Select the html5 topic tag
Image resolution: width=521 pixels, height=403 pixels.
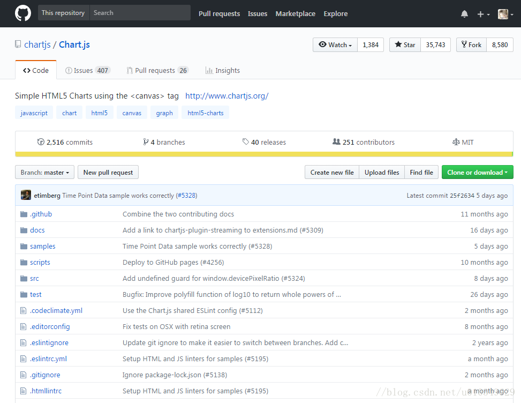coord(100,113)
